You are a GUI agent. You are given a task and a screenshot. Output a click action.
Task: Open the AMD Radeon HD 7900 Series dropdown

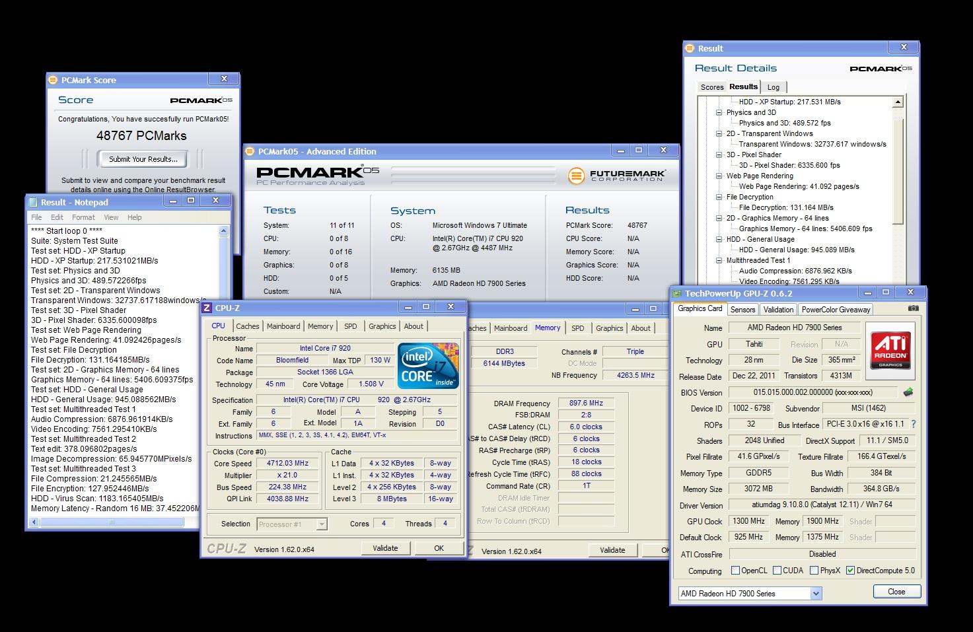point(815,593)
